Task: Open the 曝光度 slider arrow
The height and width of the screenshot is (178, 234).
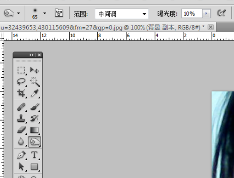Action: coord(206,14)
